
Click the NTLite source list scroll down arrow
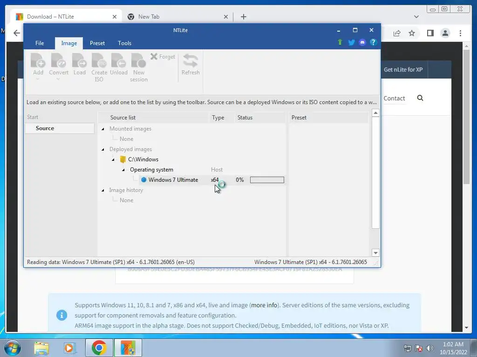click(375, 253)
